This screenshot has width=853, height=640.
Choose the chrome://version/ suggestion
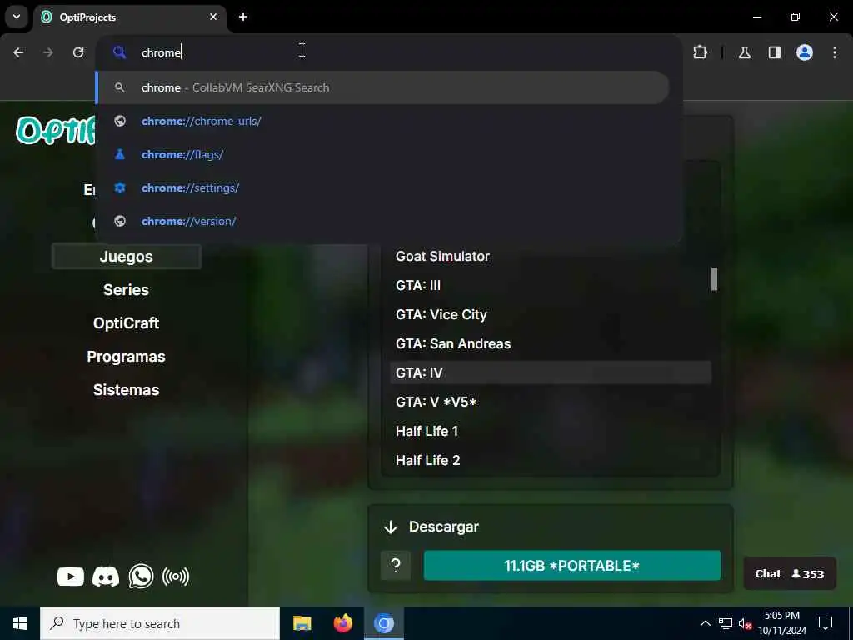(382, 221)
